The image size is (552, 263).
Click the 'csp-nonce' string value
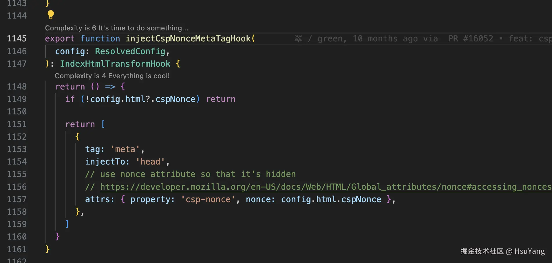pos(208,199)
